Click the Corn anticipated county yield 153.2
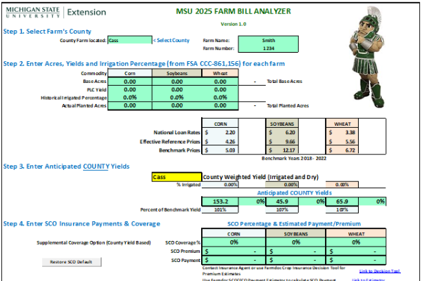The height and width of the screenshot is (281, 422). [x=220, y=202]
